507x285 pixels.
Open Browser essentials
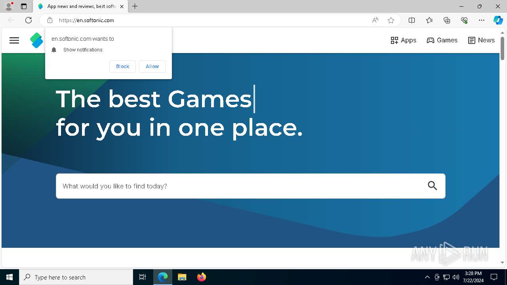pyautogui.click(x=464, y=20)
